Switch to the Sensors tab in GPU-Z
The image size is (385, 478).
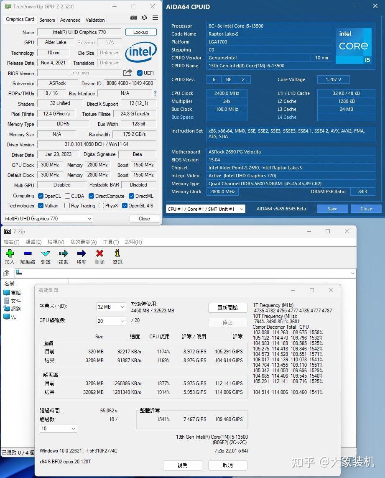47,20
